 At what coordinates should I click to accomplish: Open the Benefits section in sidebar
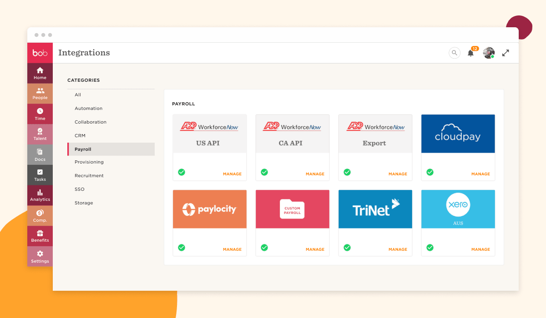click(x=40, y=236)
